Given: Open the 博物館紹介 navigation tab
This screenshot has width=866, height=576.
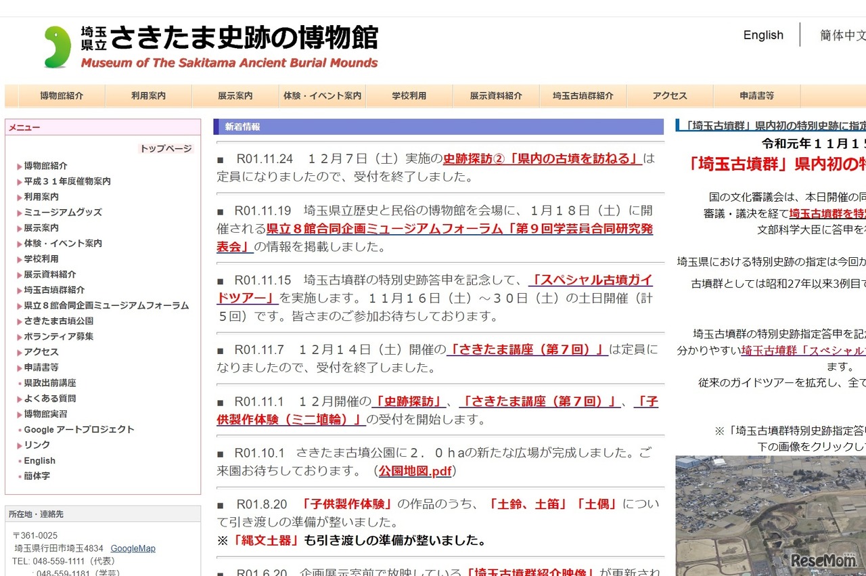Looking at the screenshot, I should click(61, 95).
